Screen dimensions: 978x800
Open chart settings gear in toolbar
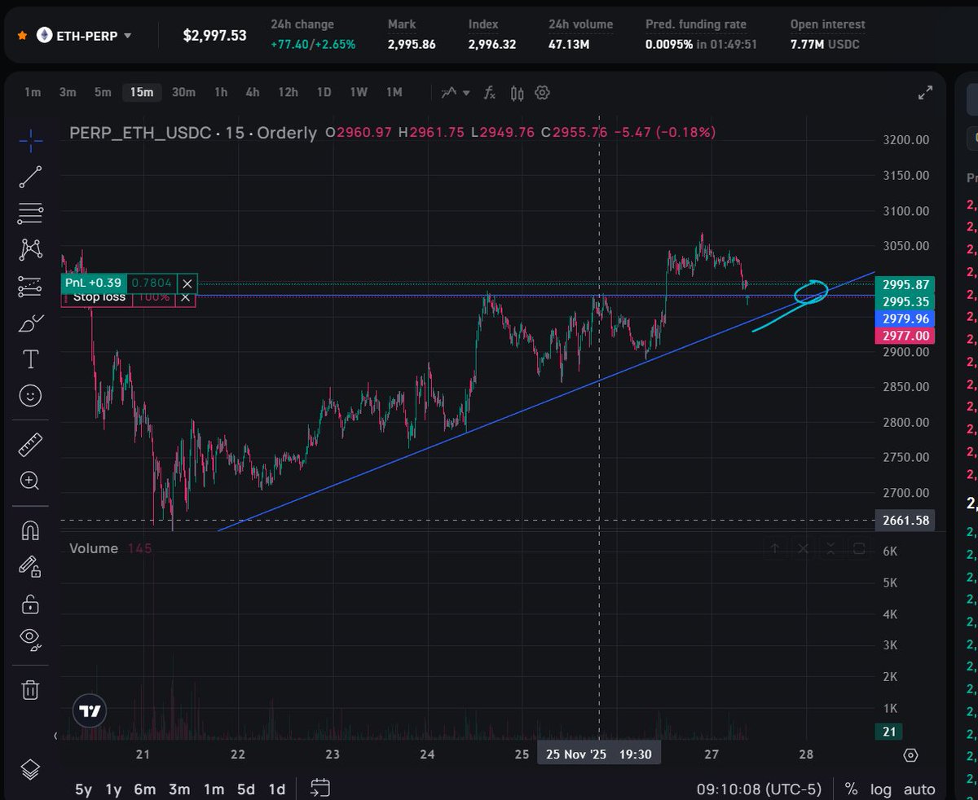click(x=543, y=92)
